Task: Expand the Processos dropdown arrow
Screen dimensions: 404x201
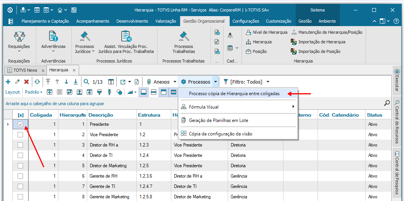Action: pos(216,82)
